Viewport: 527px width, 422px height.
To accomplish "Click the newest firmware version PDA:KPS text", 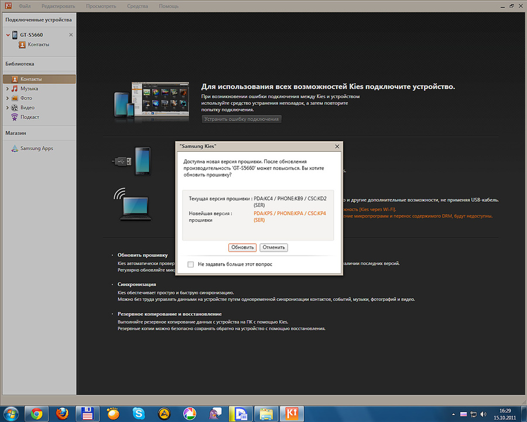I will [x=290, y=217].
